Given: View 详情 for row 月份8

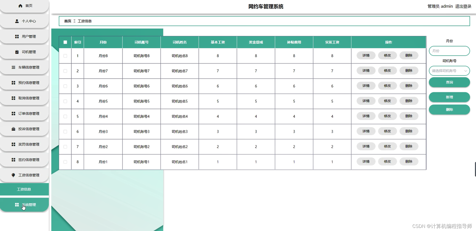Looking at the screenshot, I should pos(366,56).
